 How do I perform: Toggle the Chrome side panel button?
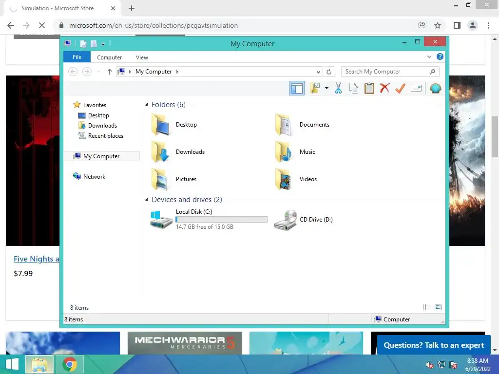[x=457, y=25]
